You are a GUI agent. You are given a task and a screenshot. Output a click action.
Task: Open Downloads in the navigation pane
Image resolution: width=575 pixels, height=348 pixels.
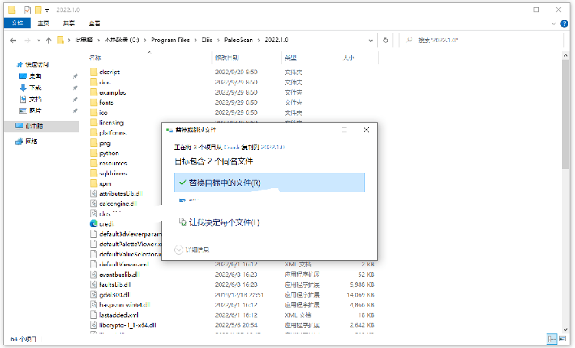31,87
